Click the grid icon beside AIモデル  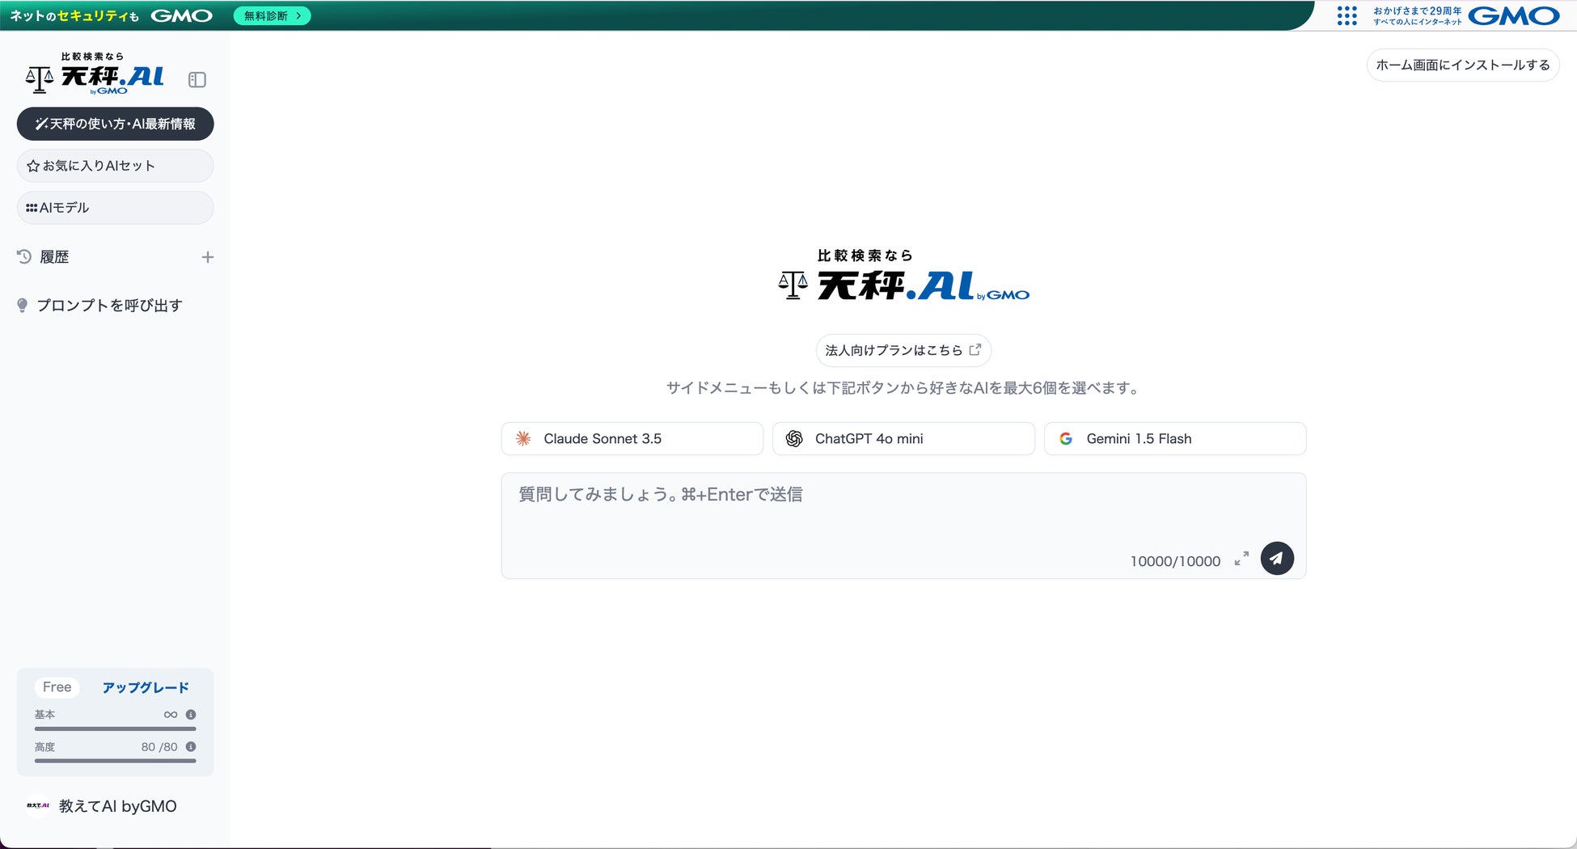tap(32, 208)
